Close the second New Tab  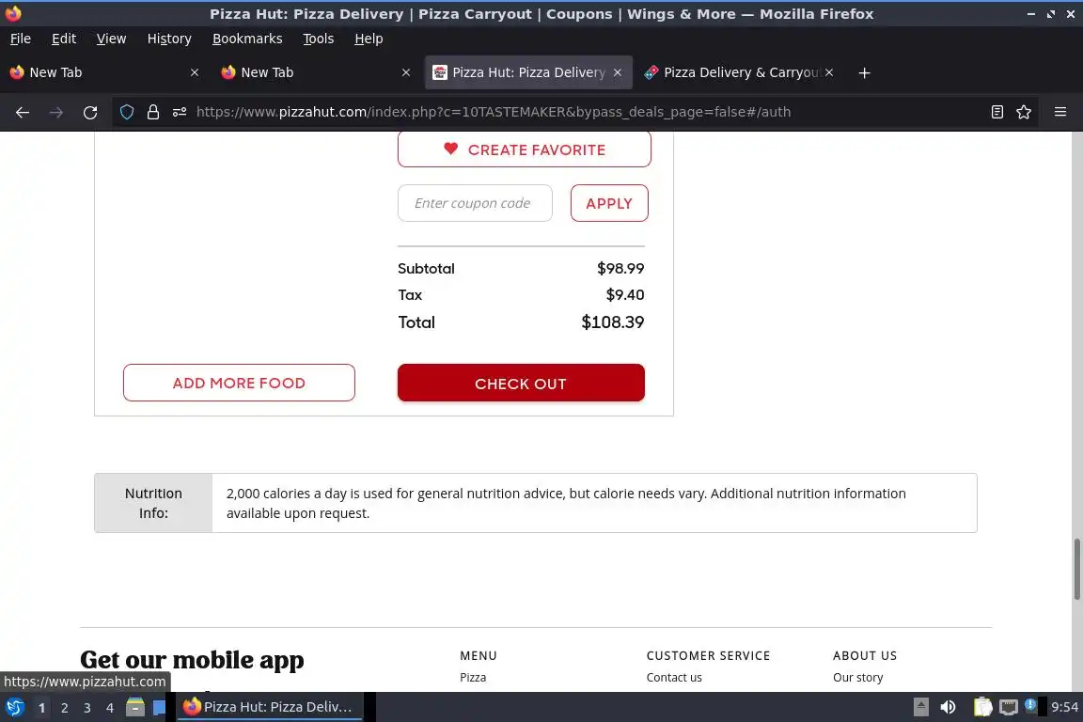pos(406,72)
